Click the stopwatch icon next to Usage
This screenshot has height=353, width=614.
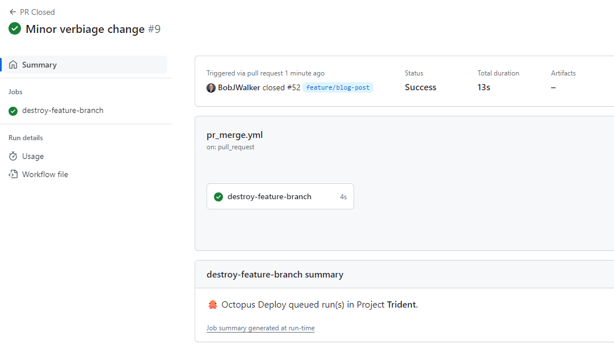pos(12,156)
